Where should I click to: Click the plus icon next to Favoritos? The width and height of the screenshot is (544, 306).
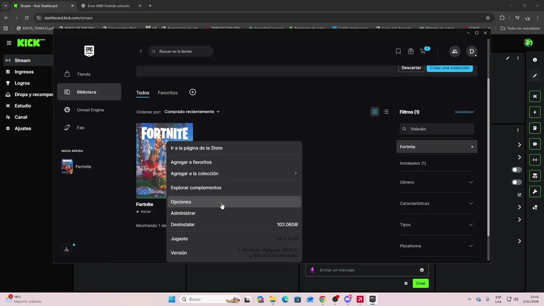(193, 92)
